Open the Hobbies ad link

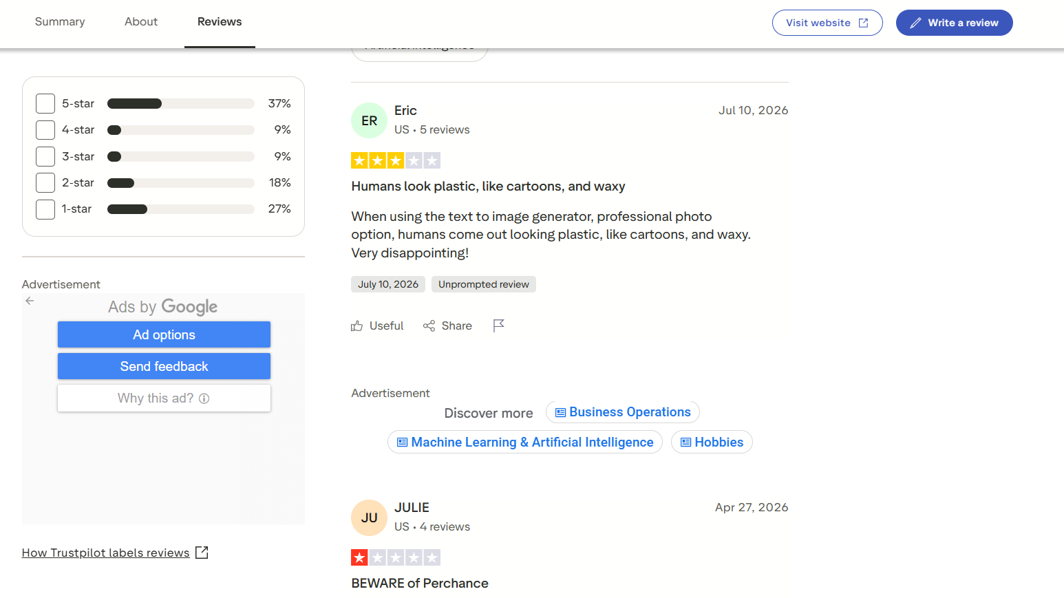pyautogui.click(x=712, y=442)
